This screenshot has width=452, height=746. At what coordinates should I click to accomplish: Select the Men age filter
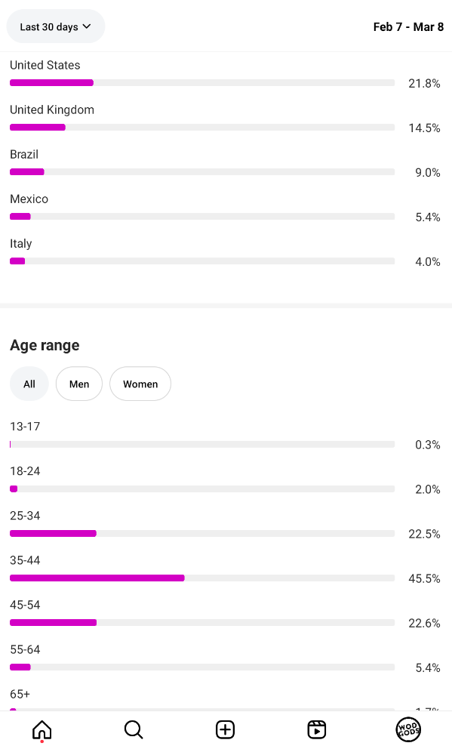(x=79, y=384)
